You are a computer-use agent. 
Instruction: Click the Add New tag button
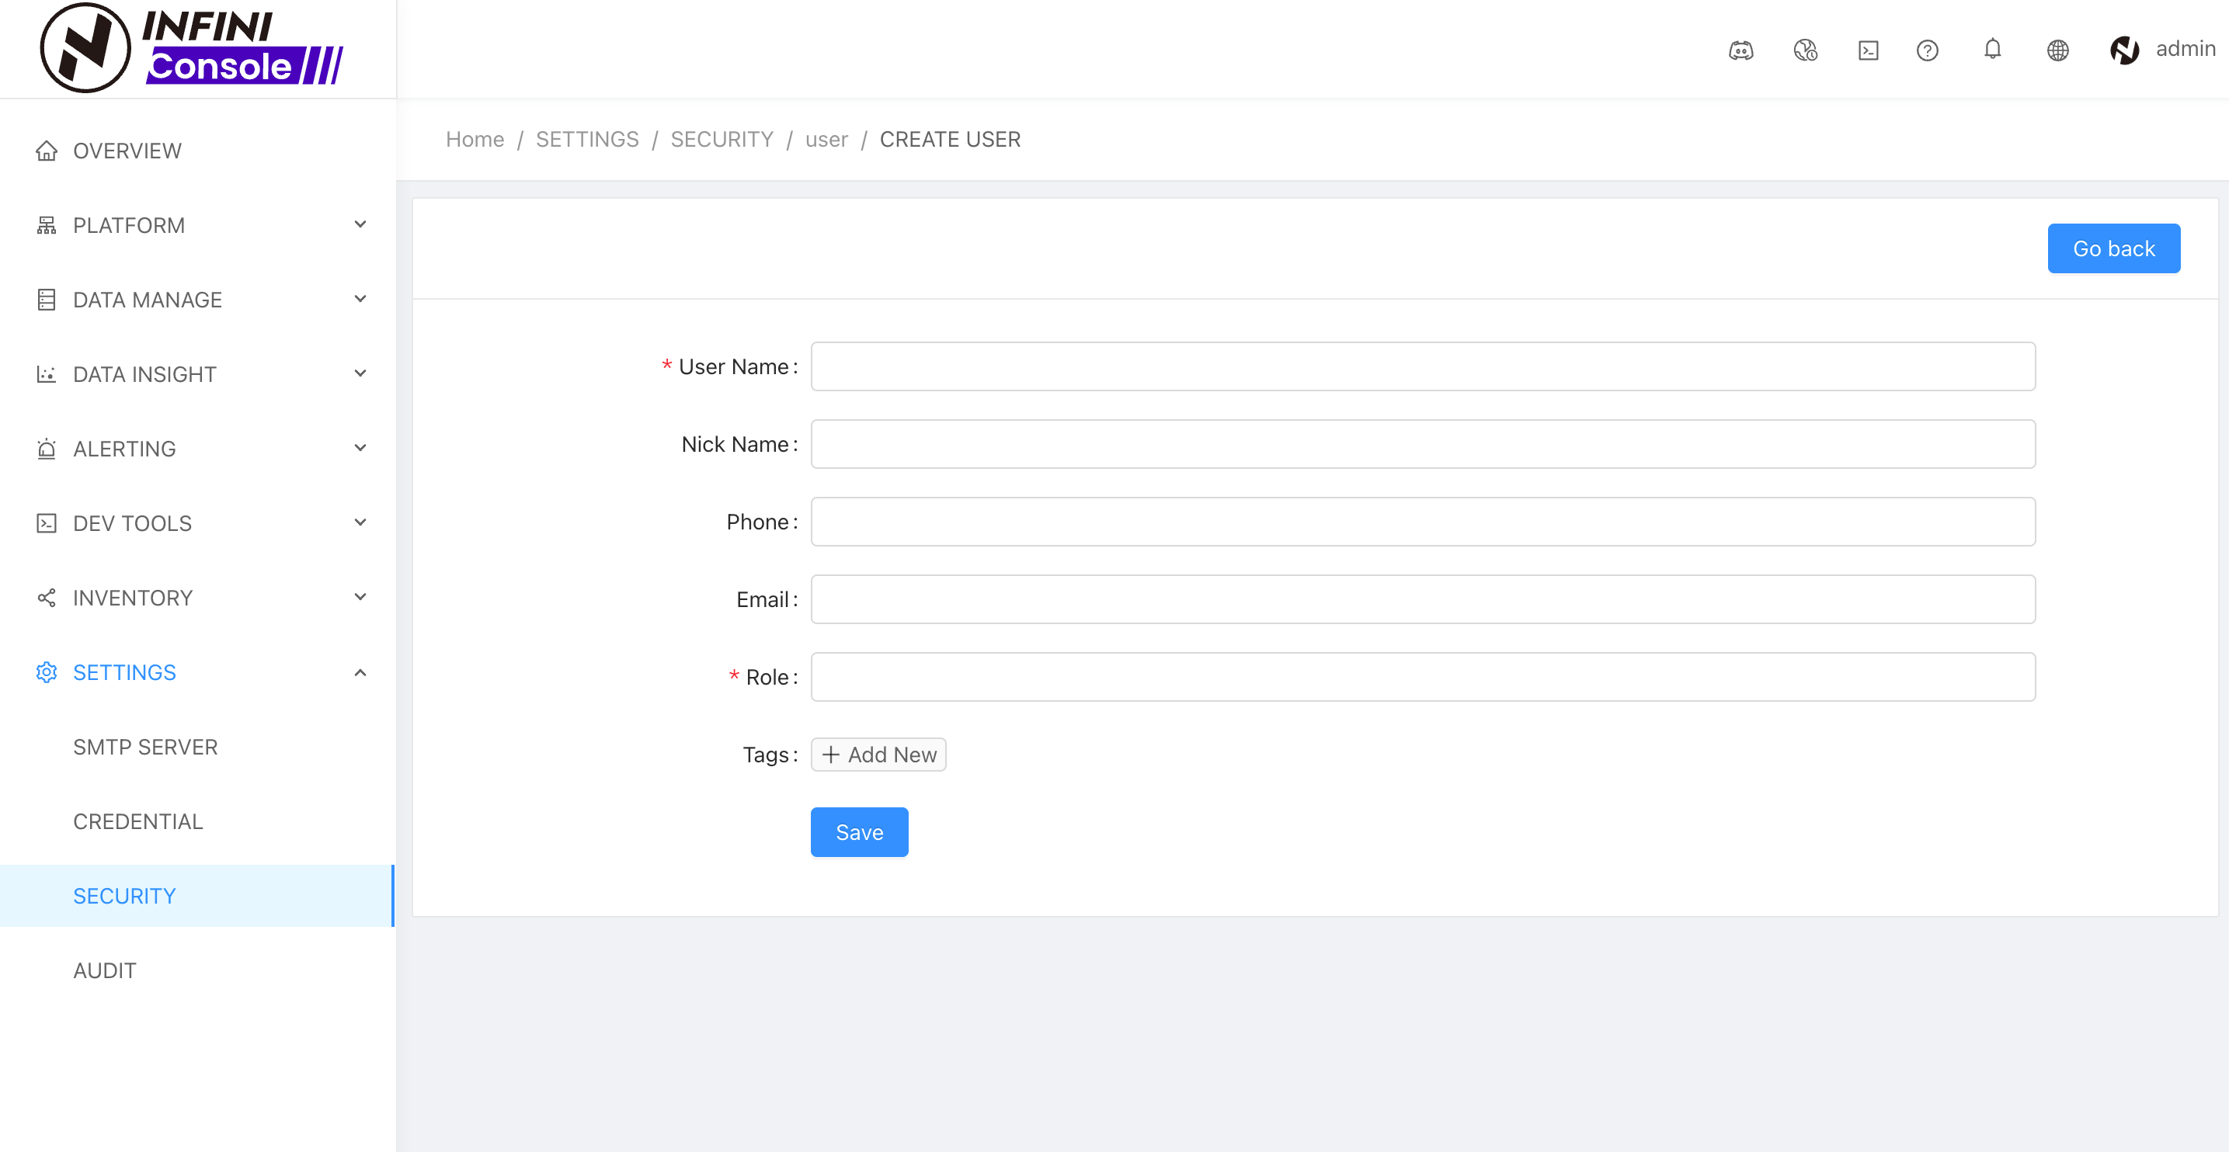click(878, 755)
